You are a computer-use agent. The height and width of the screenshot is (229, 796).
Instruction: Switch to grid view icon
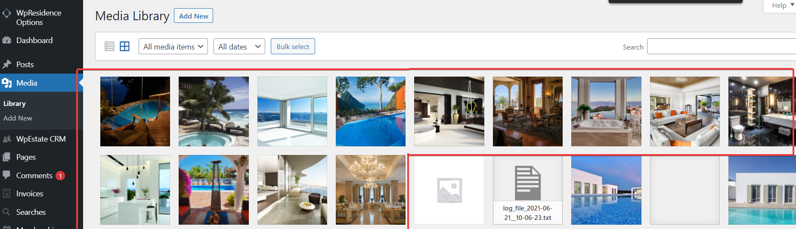[x=124, y=46]
